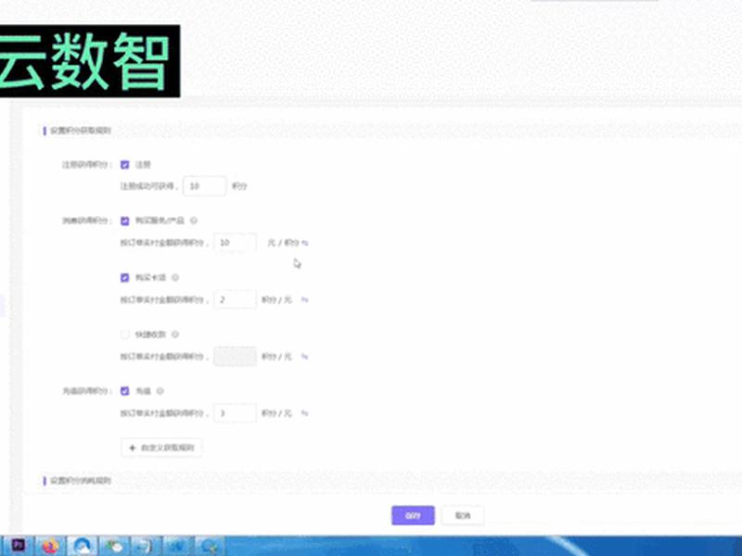The width and height of the screenshot is (742, 556).
Task: Click swap-unit icon in 快捷收款 points row
Action: (305, 357)
